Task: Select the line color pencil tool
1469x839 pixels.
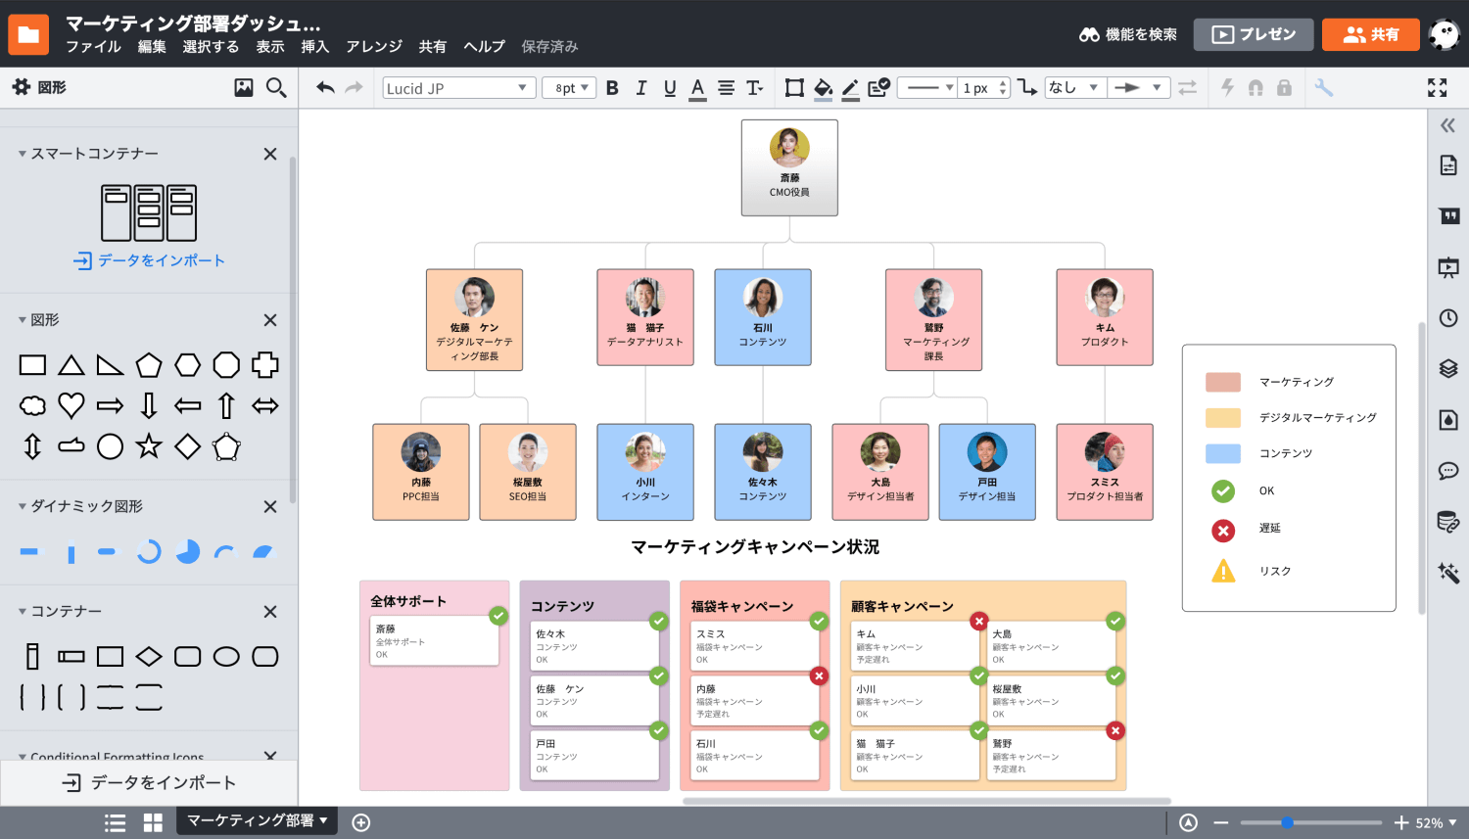Action: click(850, 87)
